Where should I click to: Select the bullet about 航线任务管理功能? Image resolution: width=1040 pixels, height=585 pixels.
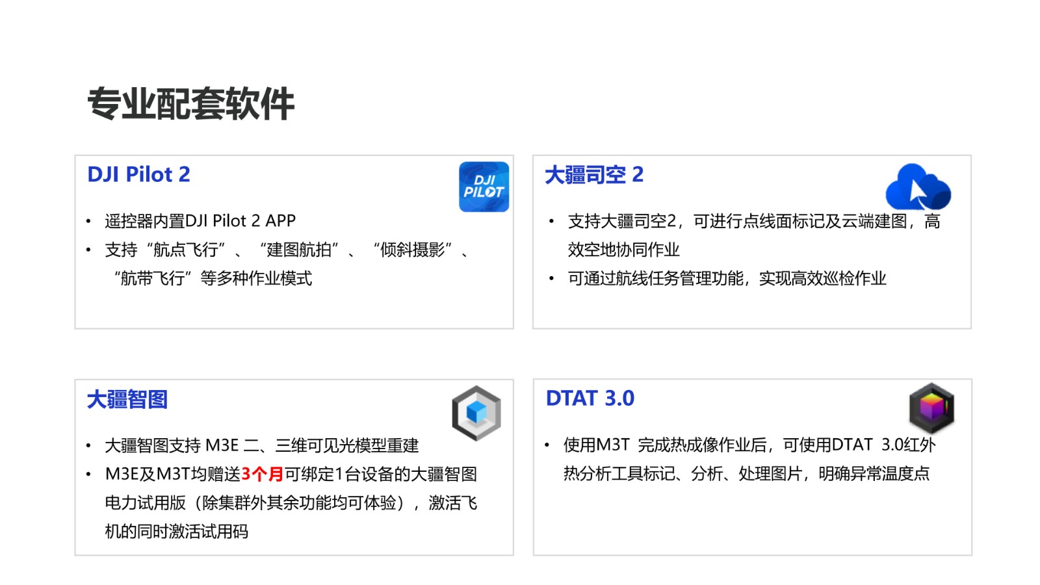click(x=727, y=278)
